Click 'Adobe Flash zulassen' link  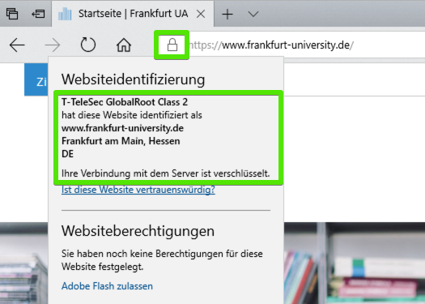(107, 286)
